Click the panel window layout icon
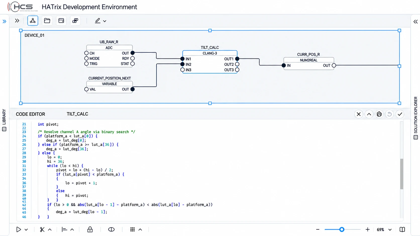The image size is (420, 236). click(61, 21)
